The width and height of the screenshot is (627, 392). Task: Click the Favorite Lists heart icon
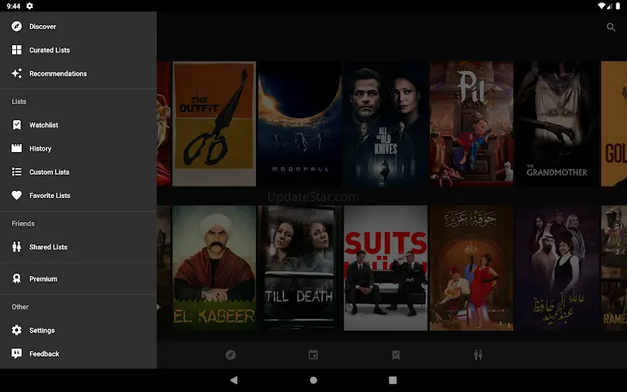[x=16, y=196]
